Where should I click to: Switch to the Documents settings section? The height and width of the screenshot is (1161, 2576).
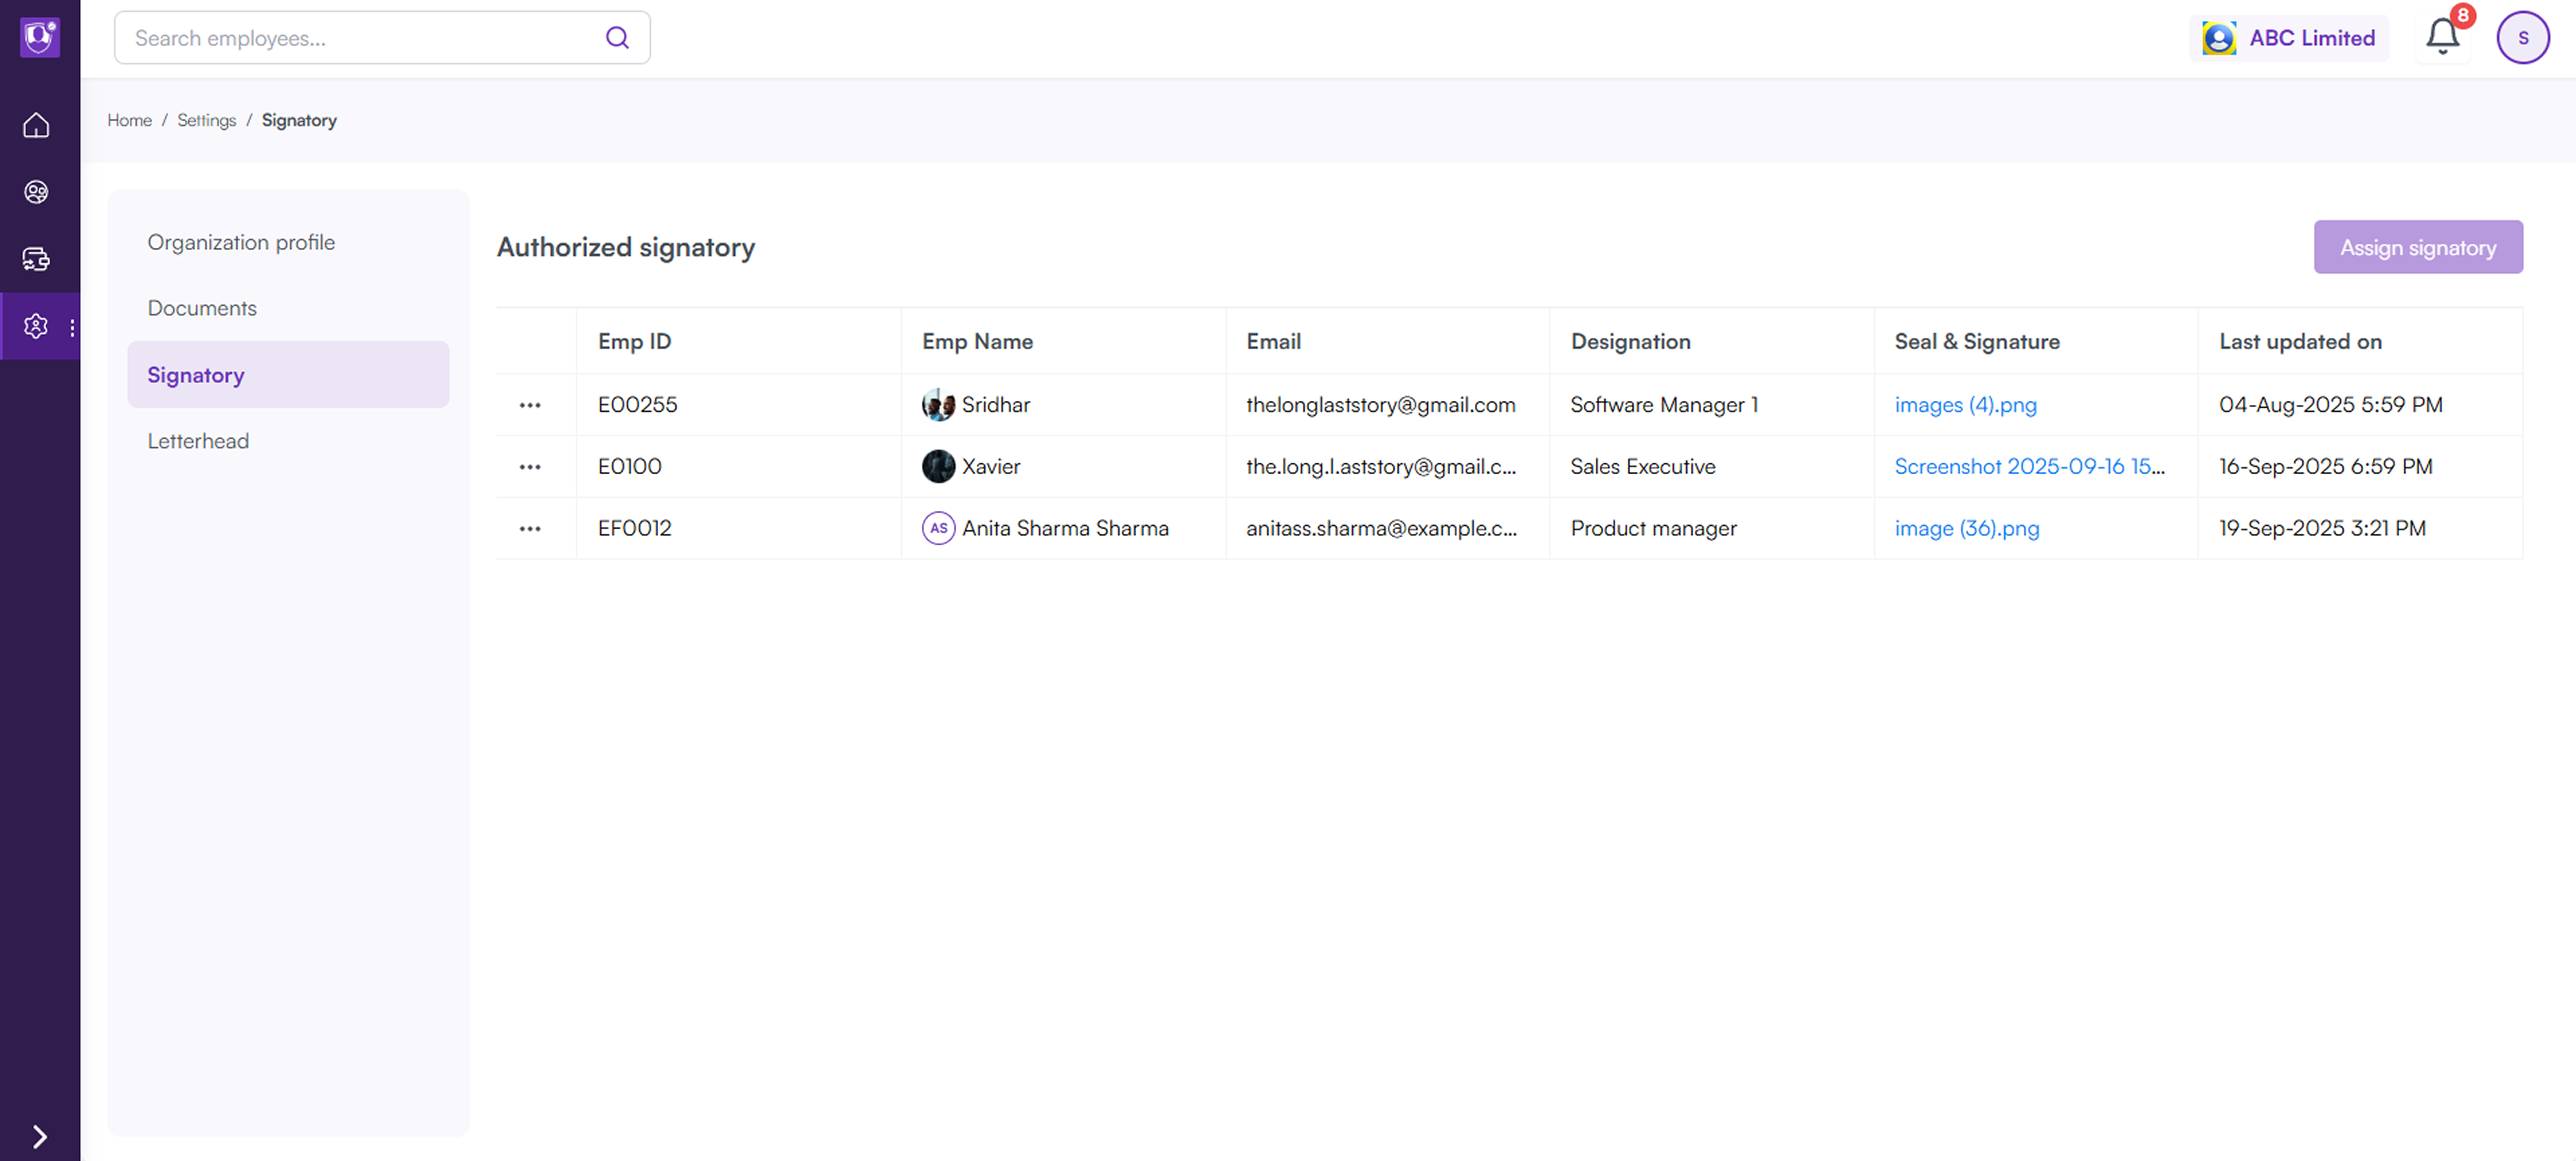pos(202,308)
